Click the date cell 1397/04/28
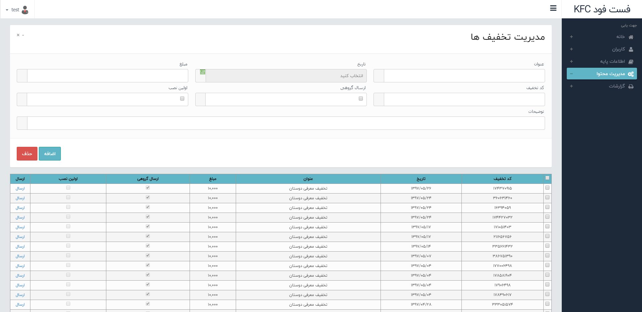642x312 pixels. click(x=421, y=305)
